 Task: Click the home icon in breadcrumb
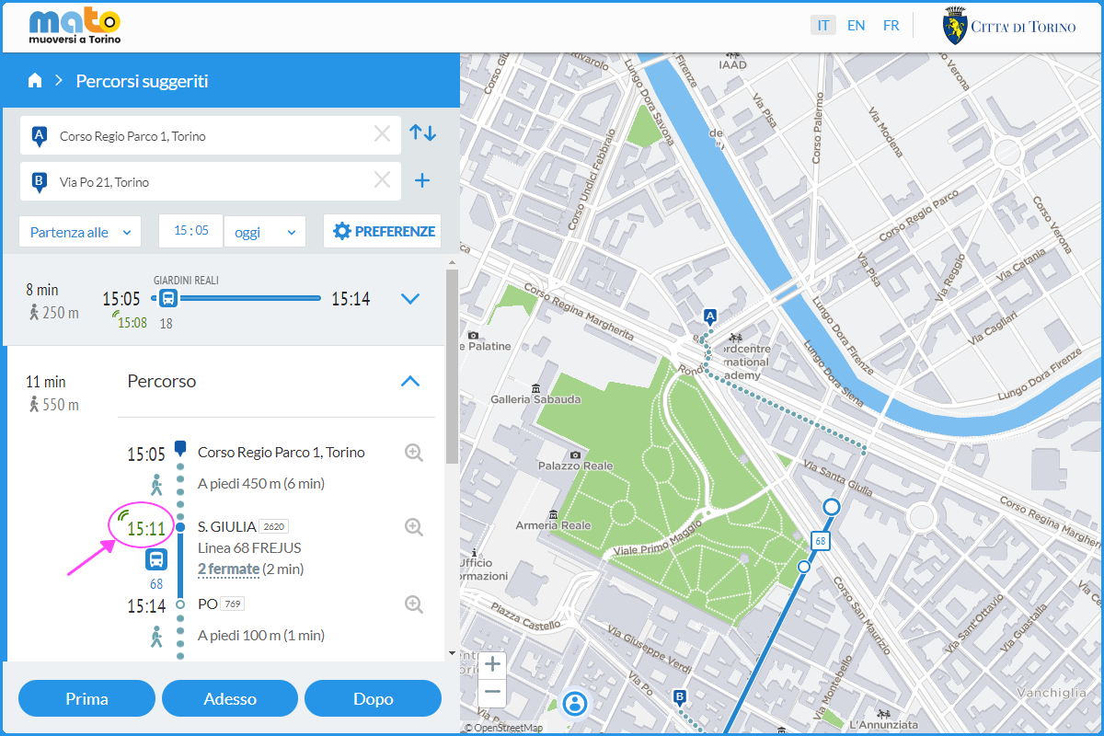(35, 81)
